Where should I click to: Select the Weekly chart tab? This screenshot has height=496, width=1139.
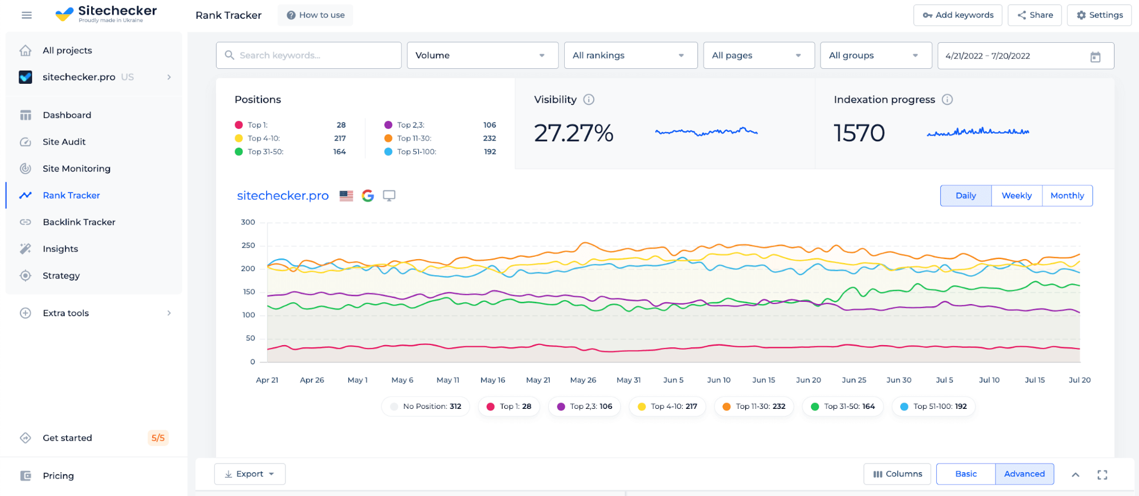[1016, 196]
